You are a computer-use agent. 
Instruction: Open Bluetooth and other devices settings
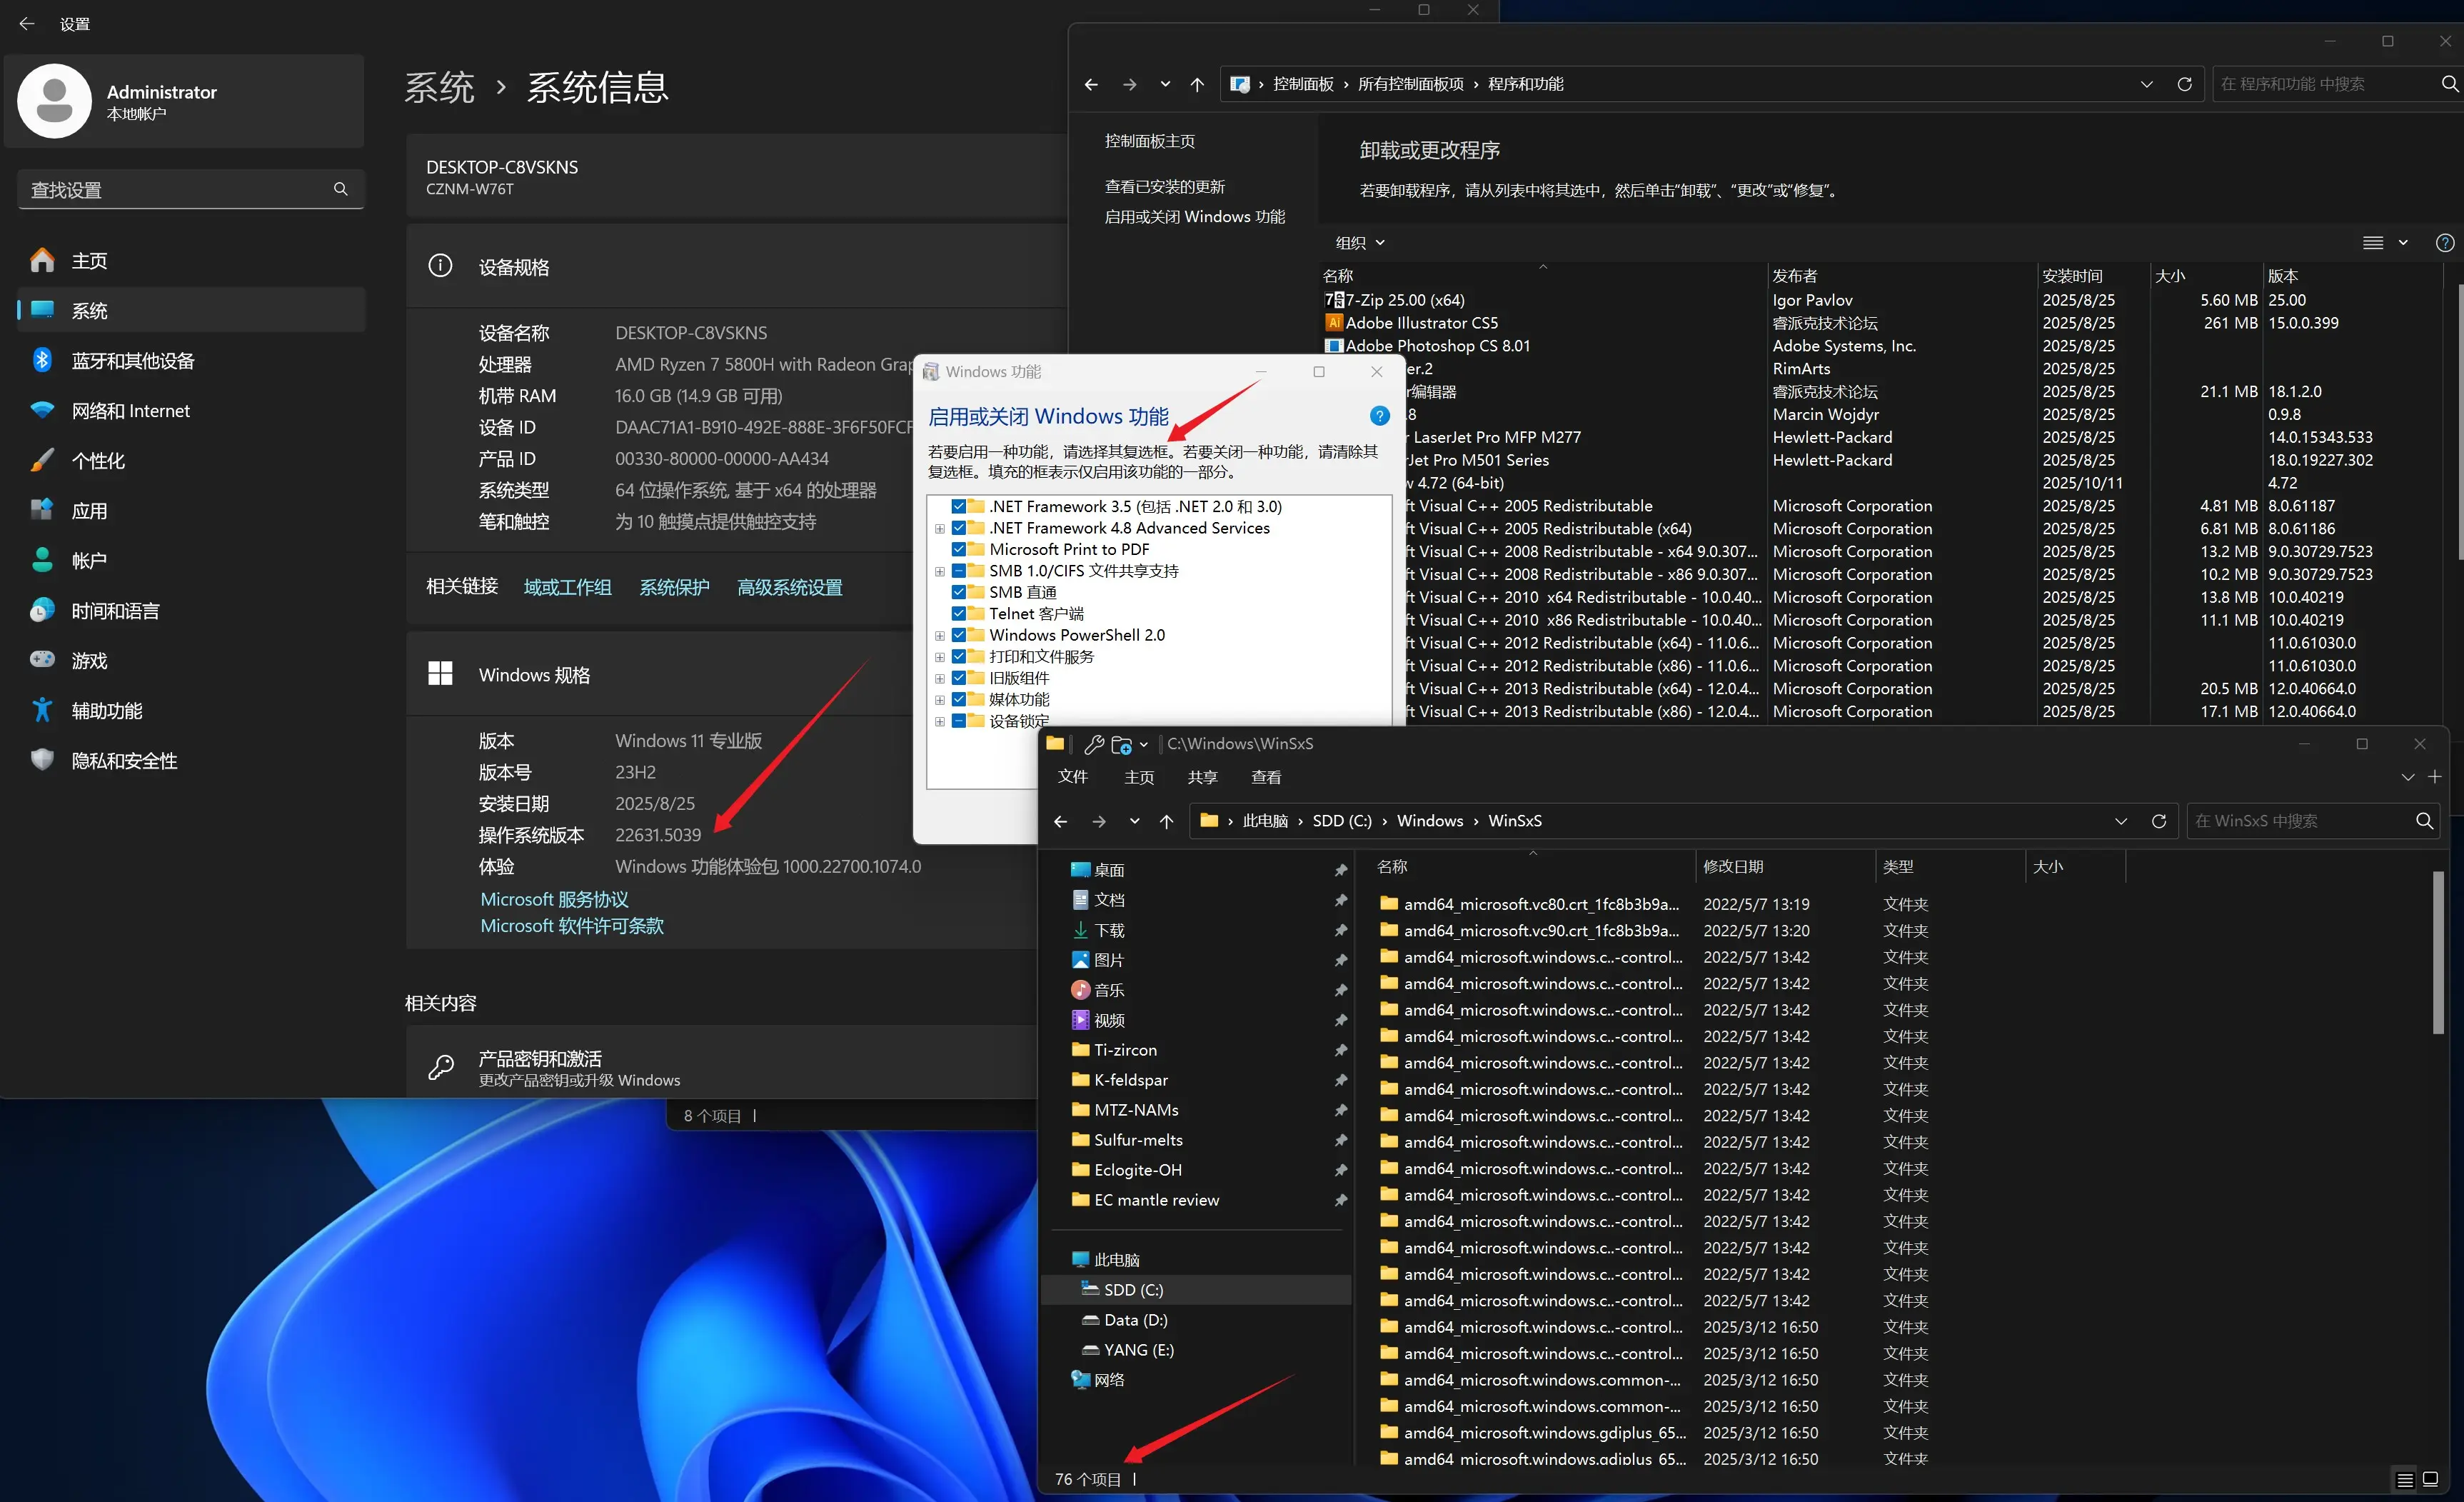tap(133, 361)
